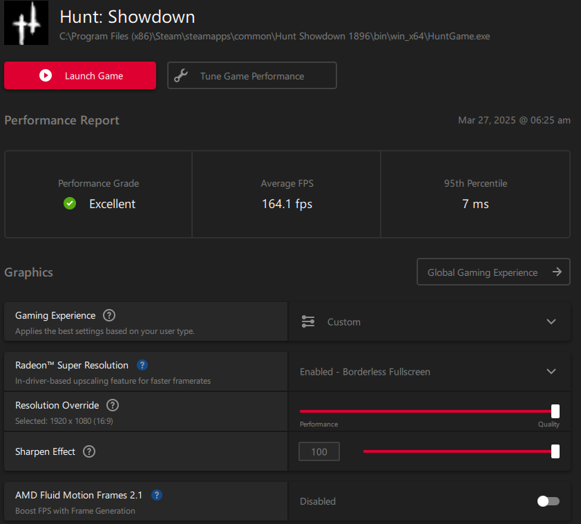Open Tune Game Performance
The width and height of the screenshot is (581, 524).
click(252, 75)
